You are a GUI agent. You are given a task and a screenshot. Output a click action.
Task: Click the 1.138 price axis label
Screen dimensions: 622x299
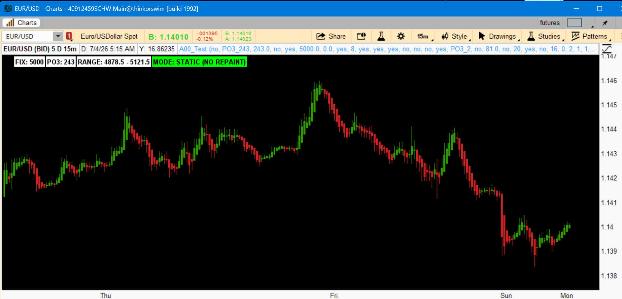tap(609, 276)
